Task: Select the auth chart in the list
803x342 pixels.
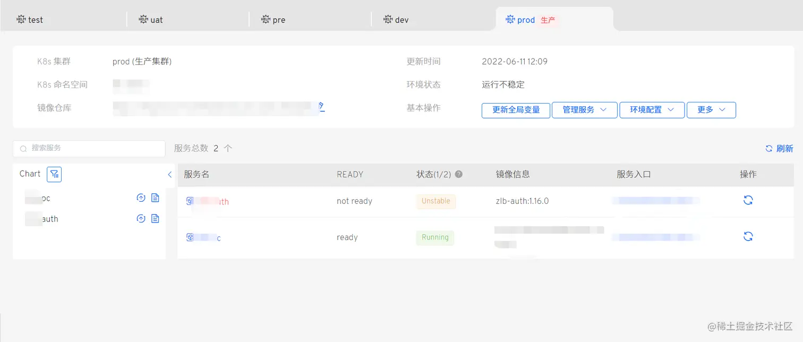Action: point(41,219)
